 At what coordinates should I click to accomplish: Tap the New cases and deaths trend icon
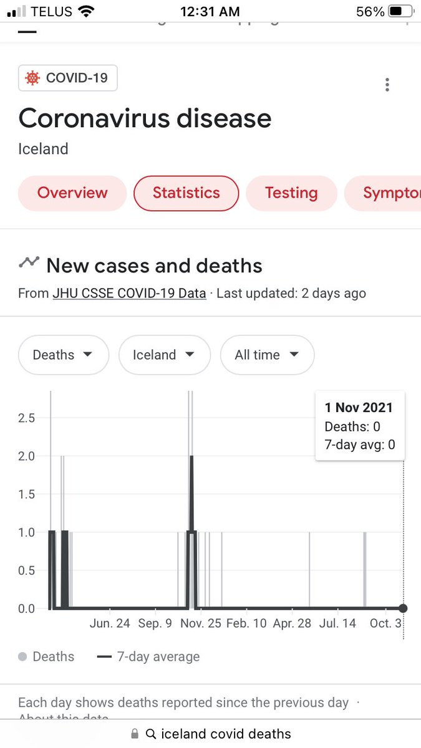pos(29,262)
